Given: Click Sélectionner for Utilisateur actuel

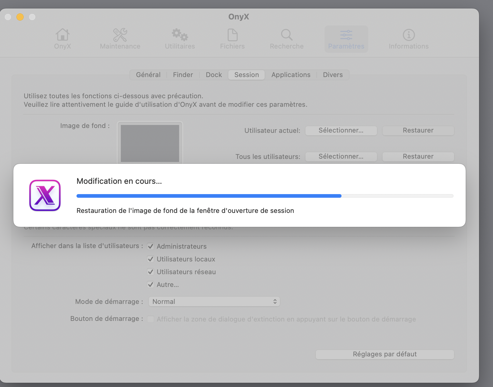Looking at the screenshot, I should pyautogui.click(x=341, y=130).
